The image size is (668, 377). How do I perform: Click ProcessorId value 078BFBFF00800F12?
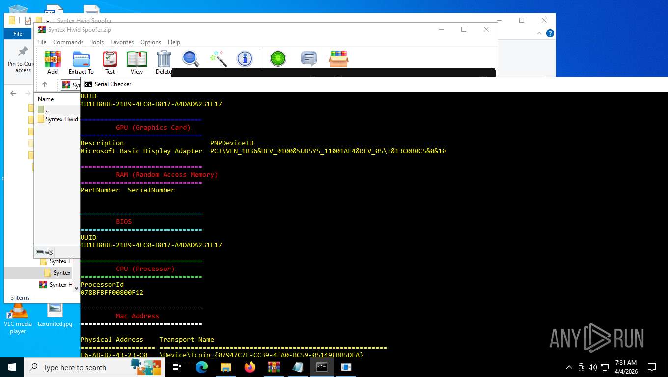pyautogui.click(x=112, y=292)
